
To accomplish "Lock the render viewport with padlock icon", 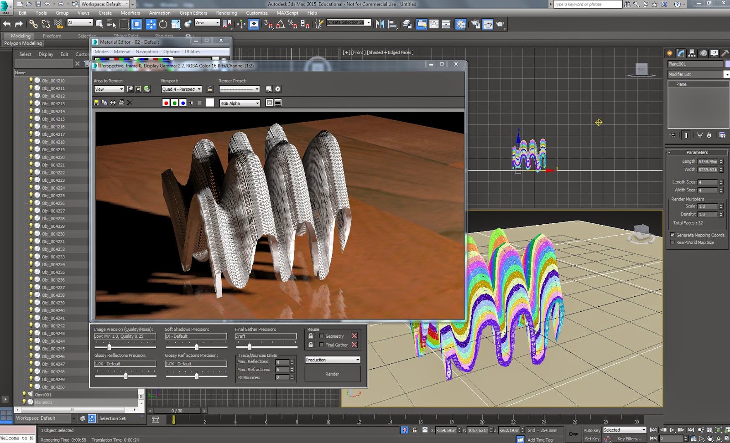I will click(210, 89).
